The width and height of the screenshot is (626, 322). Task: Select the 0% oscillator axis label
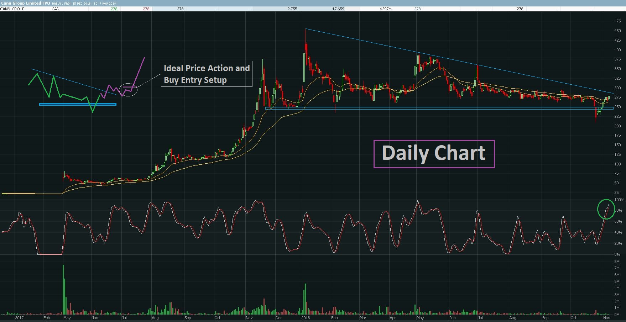pyautogui.click(x=617, y=255)
